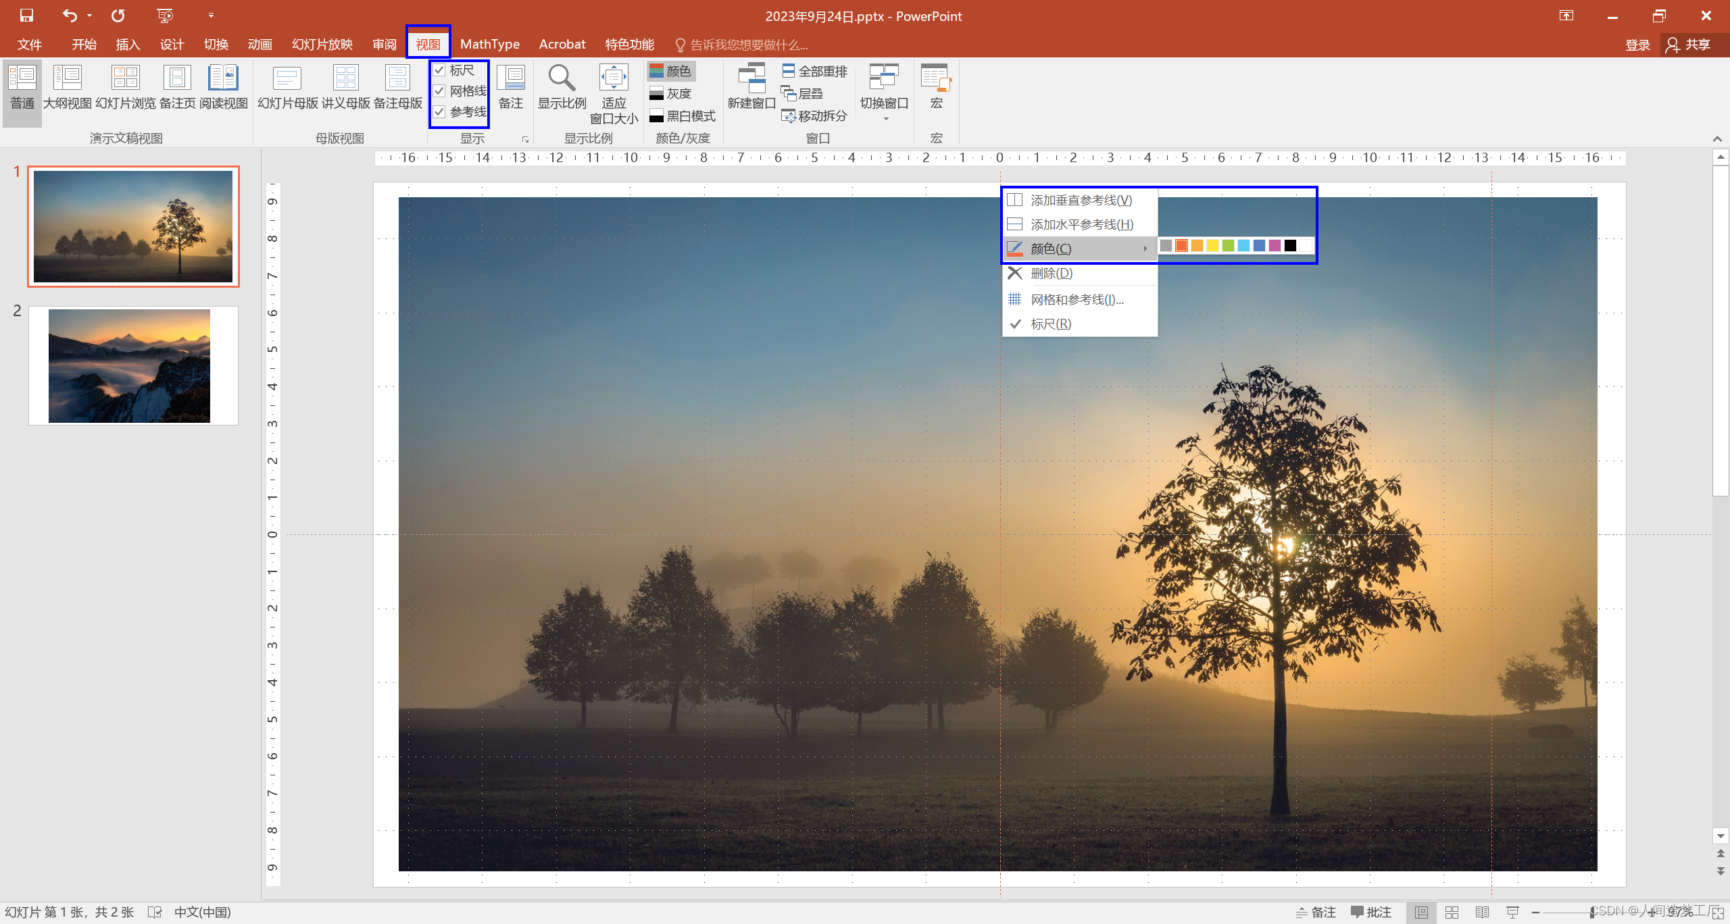Switch to Outline view (大纲视图)
The height and width of the screenshot is (924, 1730).
pos(67,86)
